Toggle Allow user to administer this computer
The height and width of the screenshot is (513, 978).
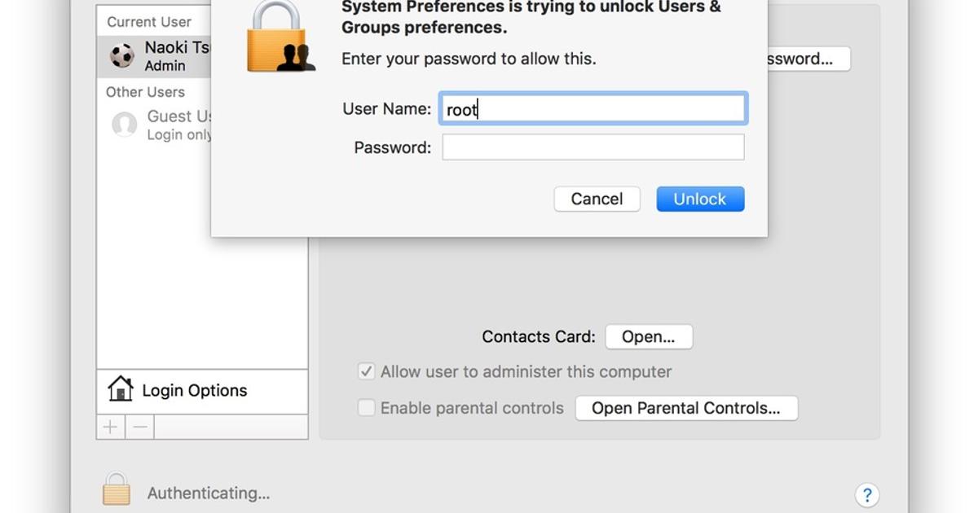pyautogui.click(x=367, y=371)
